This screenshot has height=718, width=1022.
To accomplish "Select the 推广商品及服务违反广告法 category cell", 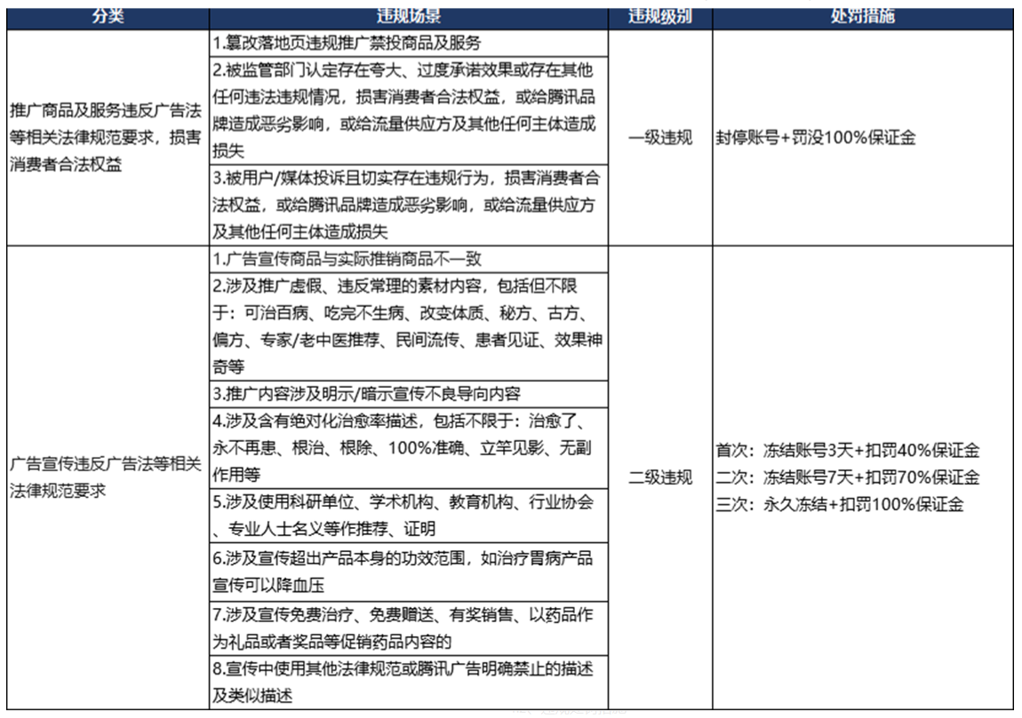I will tap(107, 138).
